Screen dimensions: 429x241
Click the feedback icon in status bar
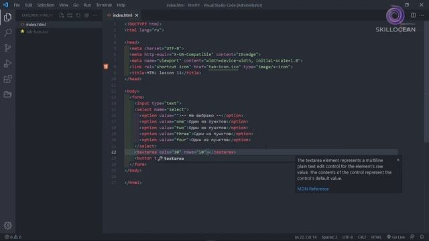tap(412, 237)
